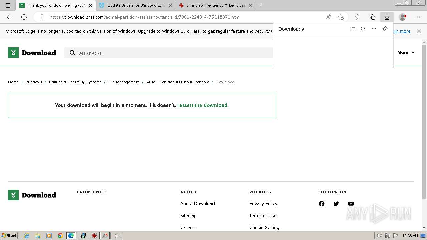Image resolution: width=427 pixels, height=240 pixels.
Task: Open Collections panel
Action: (x=372, y=17)
